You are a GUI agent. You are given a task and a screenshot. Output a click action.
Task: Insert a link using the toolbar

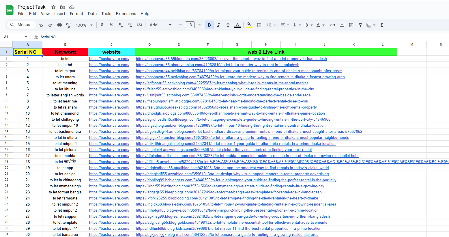(332, 25)
